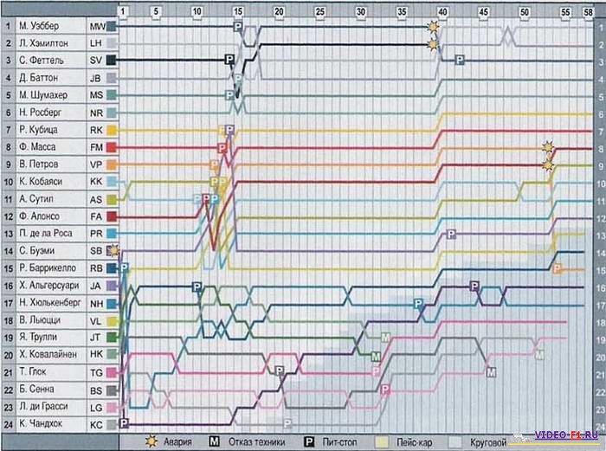Screen dimensions: 606x451
Task: Click Massa's red color square next to FM
Action: click(x=112, y=147)
